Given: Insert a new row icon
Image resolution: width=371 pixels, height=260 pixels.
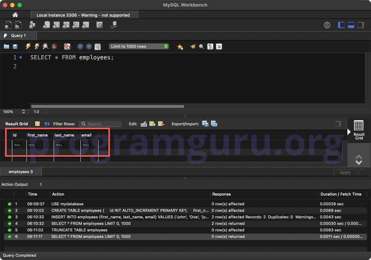Looking at the screenshot, I should click(x=153, y=124).
